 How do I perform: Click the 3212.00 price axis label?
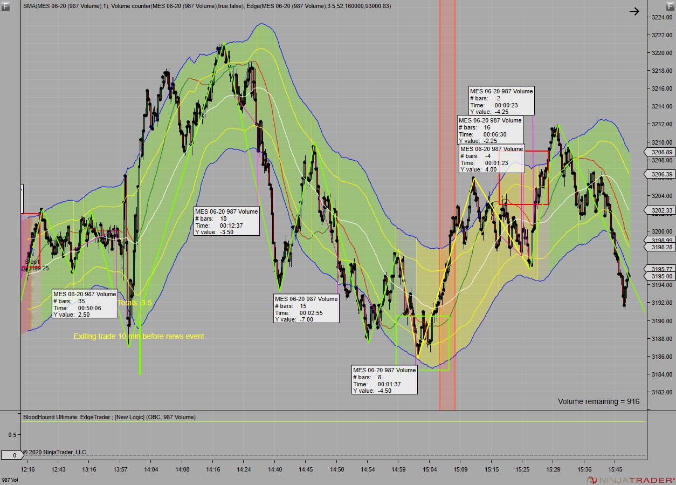(662, 124)
